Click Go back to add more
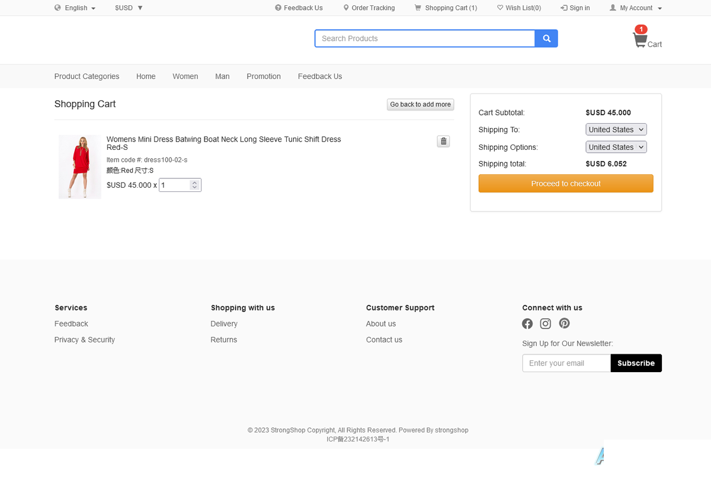711x490 pixels. [x=420, y=104]
